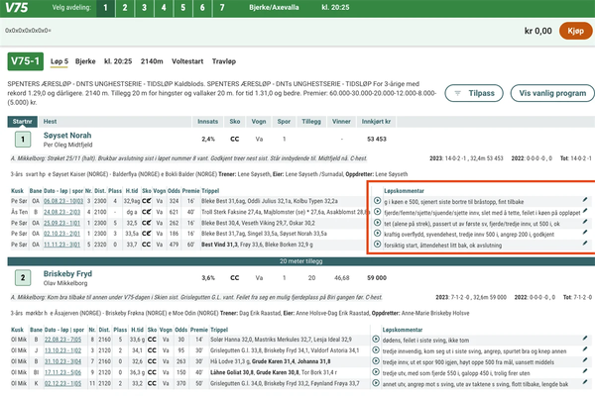Open race link 31.10.23 - 3/04
Image resolution: width=595 pixels, height=396 pixels.
63,361
